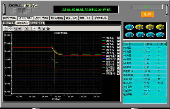Toggle C相电流 trace checkbox
170x109 pixels.
coord(118,53)
